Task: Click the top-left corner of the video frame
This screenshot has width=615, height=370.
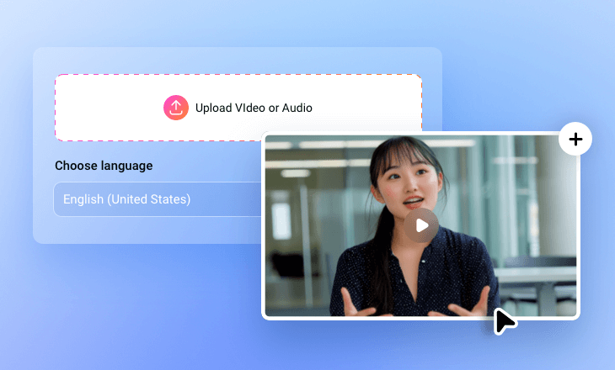Action: pyautogui.click(x=268, y=138)
